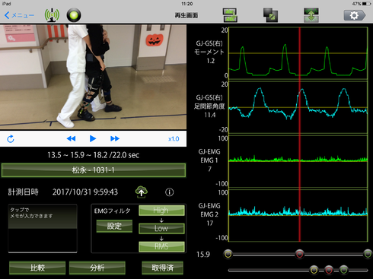The image size is (373, 279).
Task: Tap the date 2017/10/31 9:59:43
Action: point(85,192)
